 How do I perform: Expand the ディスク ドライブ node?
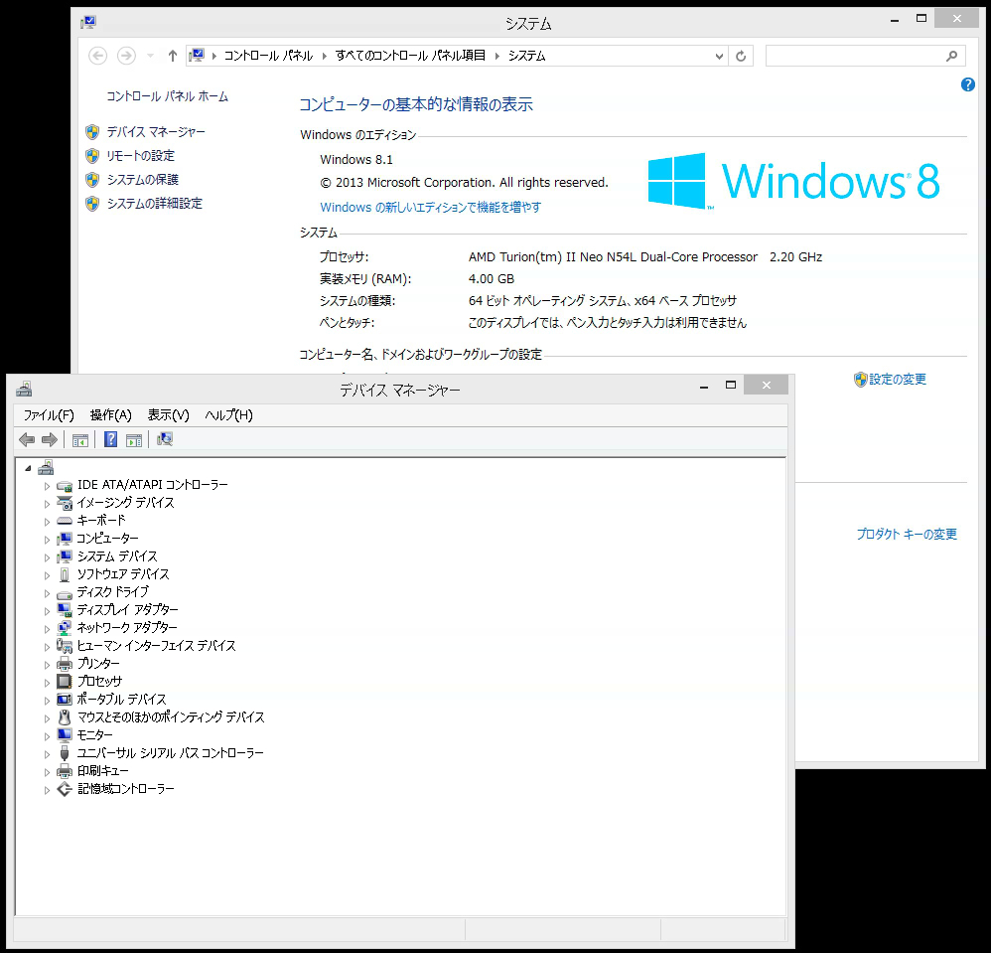[x=47, y=593]
